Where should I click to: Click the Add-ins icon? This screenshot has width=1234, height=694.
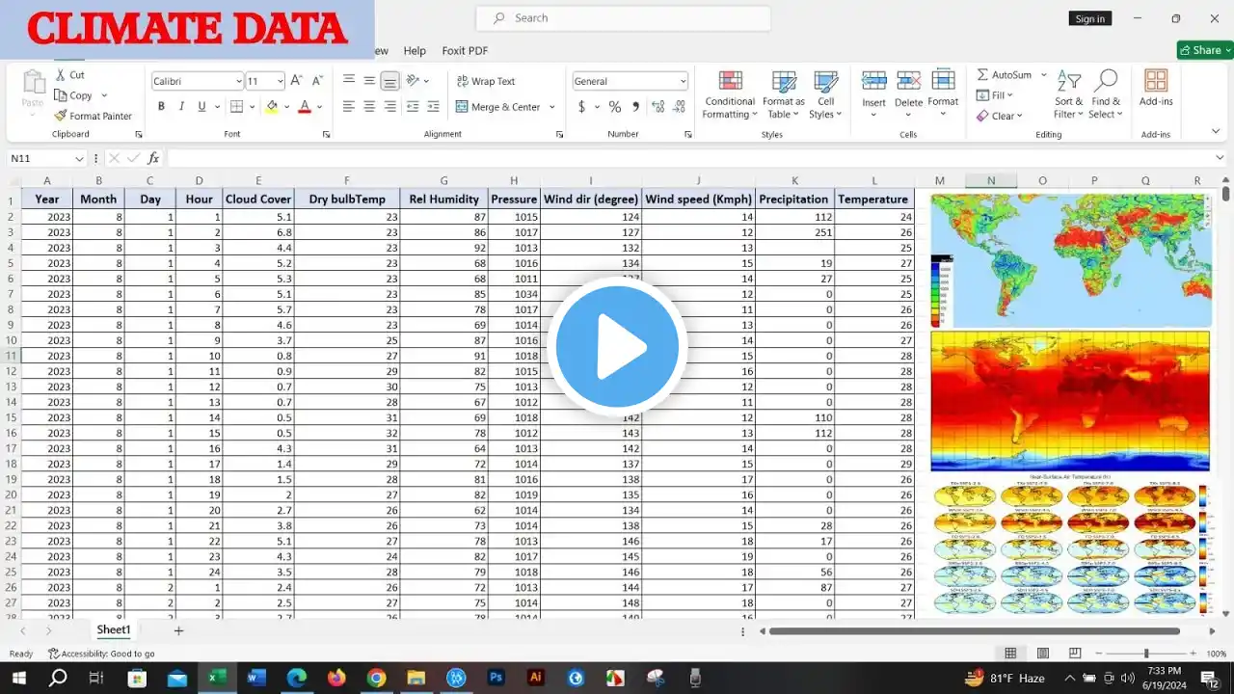(1156, 83)
